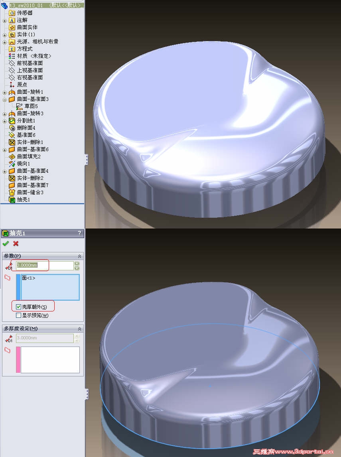Click the 分割线1 split line icon
This screenshot has height=457, width=341.
coord(12,120)
